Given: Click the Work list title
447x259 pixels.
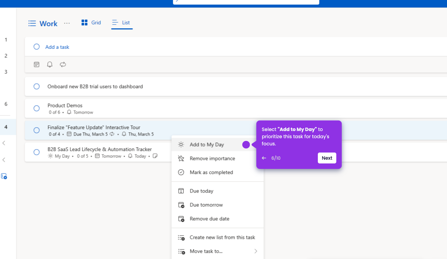Looking at the screenshot, I should point(49,24).
